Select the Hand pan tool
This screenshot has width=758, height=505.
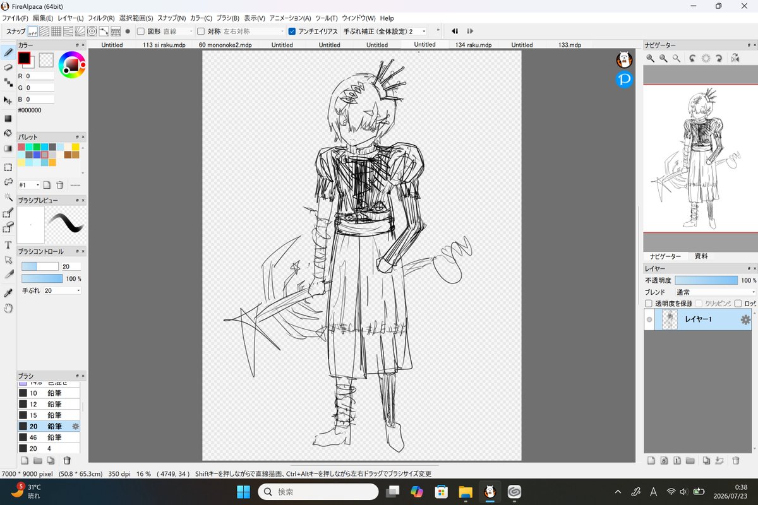8,309
